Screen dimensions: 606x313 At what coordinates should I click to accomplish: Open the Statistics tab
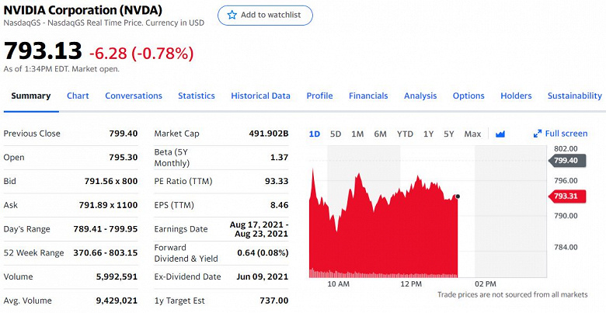point(196,96)
